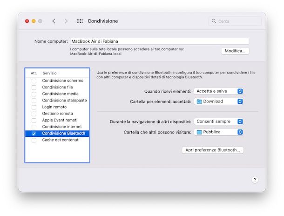Click the Servizio column header
The image size is (284, 216).
pos(50,73)
